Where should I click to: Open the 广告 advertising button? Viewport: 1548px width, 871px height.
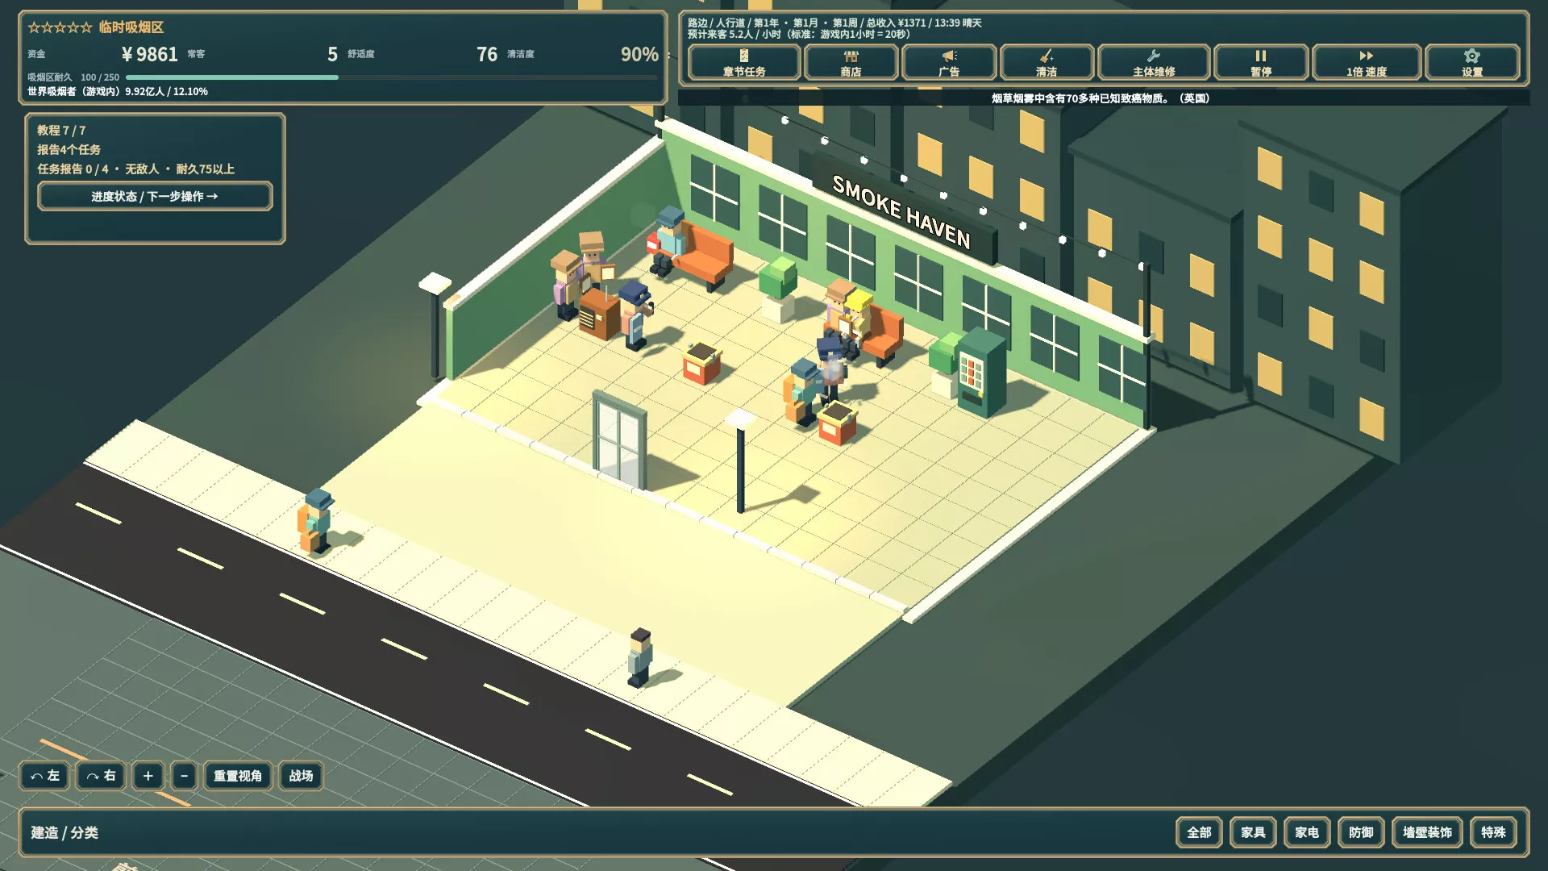coord(949,62)
